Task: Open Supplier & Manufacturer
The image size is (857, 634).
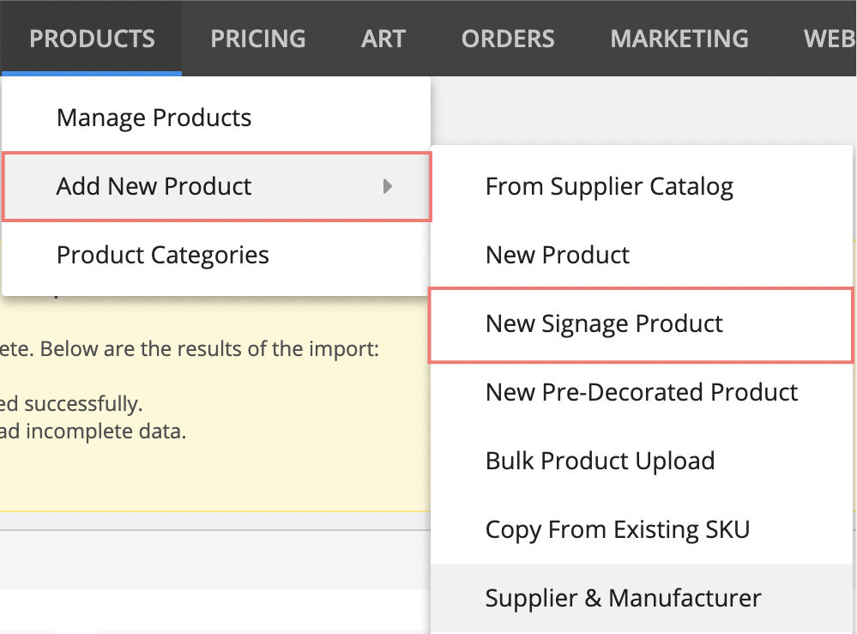Action: pos(623,598)
